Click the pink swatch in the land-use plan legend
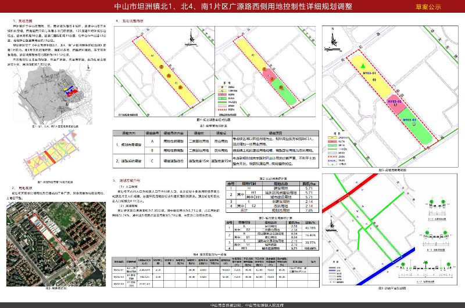This screenshot has width=465, height=308. tap(332, 142)
